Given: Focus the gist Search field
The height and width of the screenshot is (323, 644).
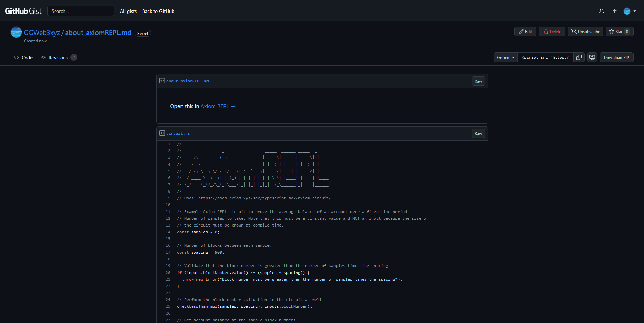Looking at the screenshot, I should coord(81,11).
